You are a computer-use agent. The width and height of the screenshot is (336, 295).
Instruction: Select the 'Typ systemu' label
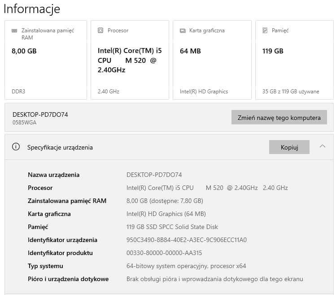point(45,266)
